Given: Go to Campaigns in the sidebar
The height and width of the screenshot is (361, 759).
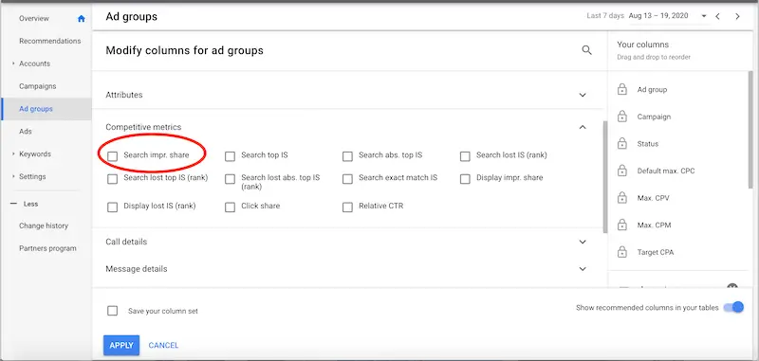Looking at the screenshot, I should point(38,86).
